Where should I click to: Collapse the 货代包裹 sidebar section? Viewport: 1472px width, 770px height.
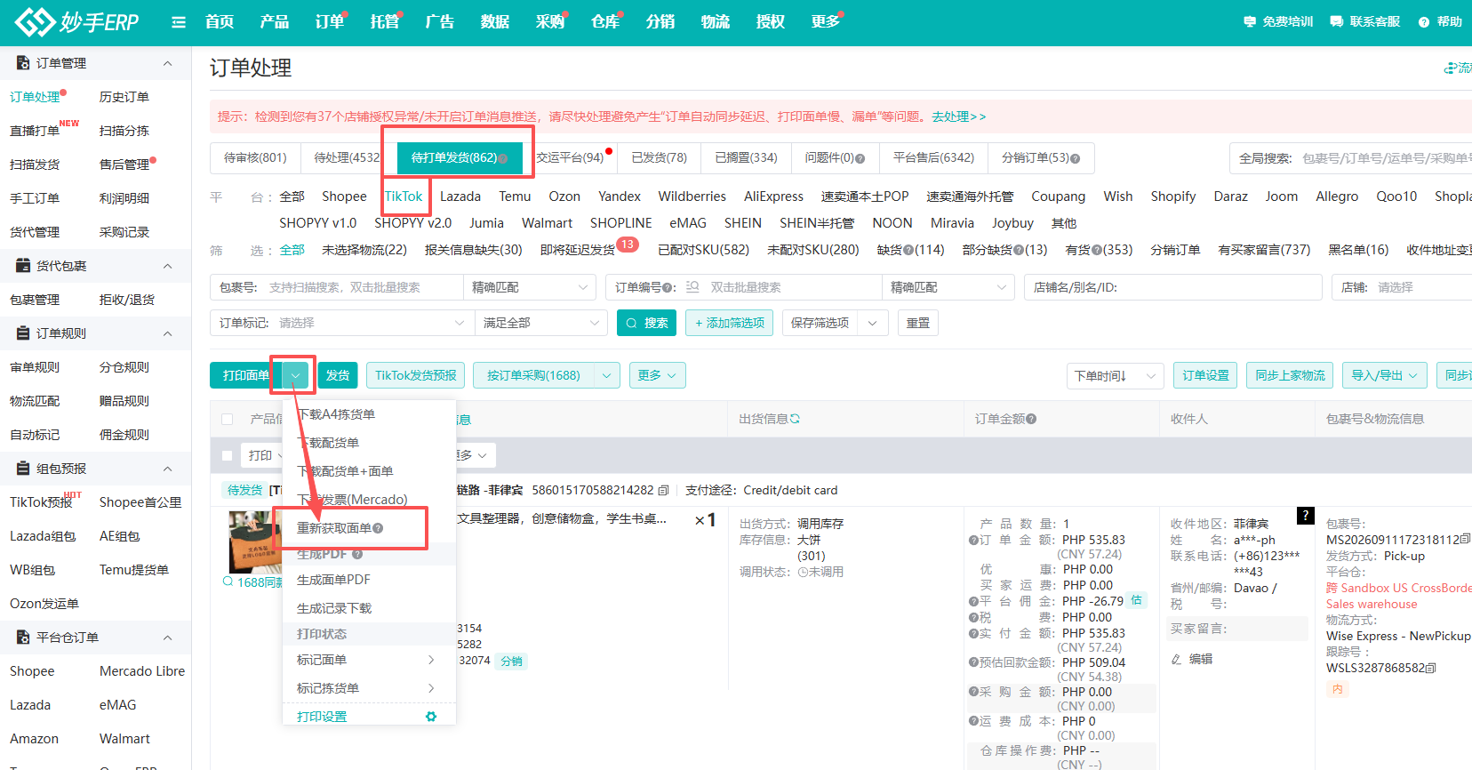click(167, 266)
